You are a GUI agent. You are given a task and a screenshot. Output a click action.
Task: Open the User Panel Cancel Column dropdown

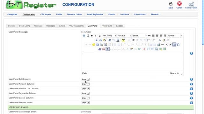click(x=85, y=98)
